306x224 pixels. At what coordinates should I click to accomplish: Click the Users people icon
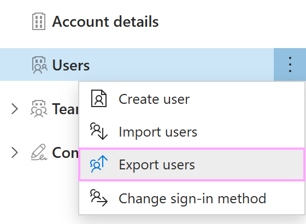(39, 65)
